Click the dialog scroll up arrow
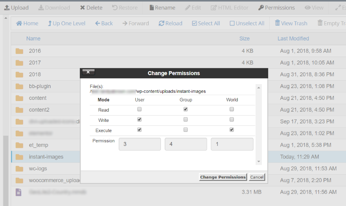This screenshot has width=346, height=206. click(259, 88)
